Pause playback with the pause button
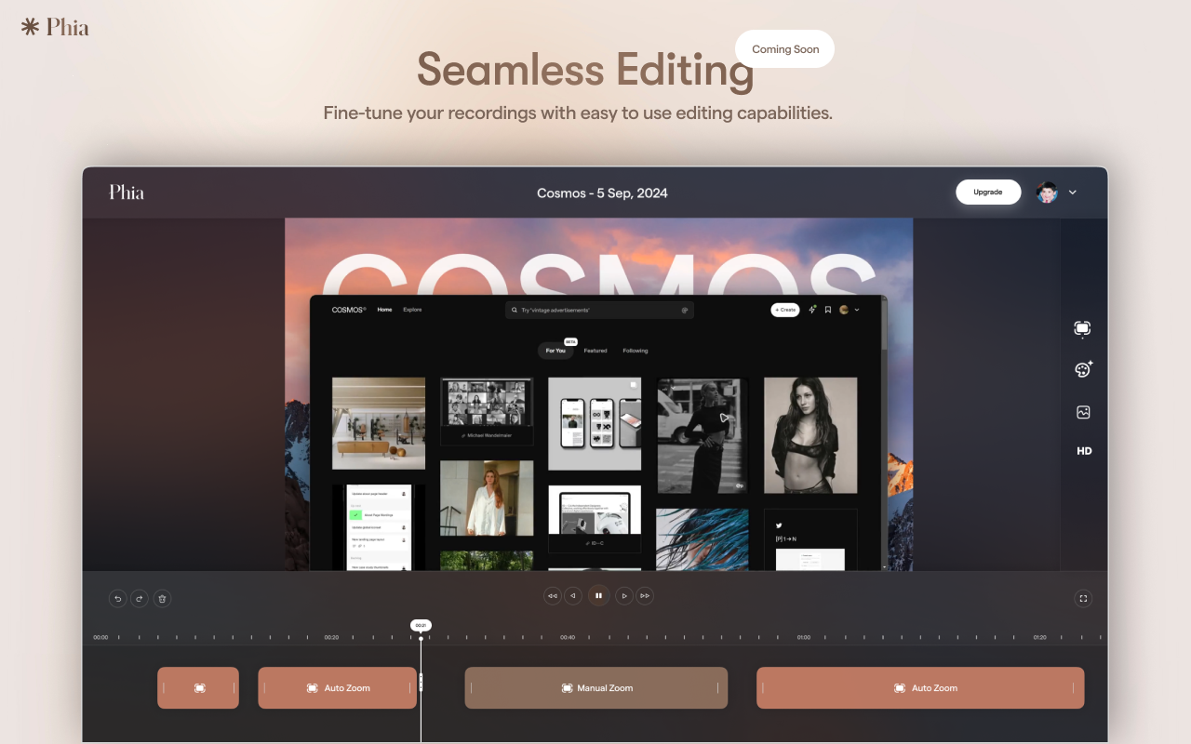Image resolution: width=1191 pixels, height=744 pixels. (599, 595)
